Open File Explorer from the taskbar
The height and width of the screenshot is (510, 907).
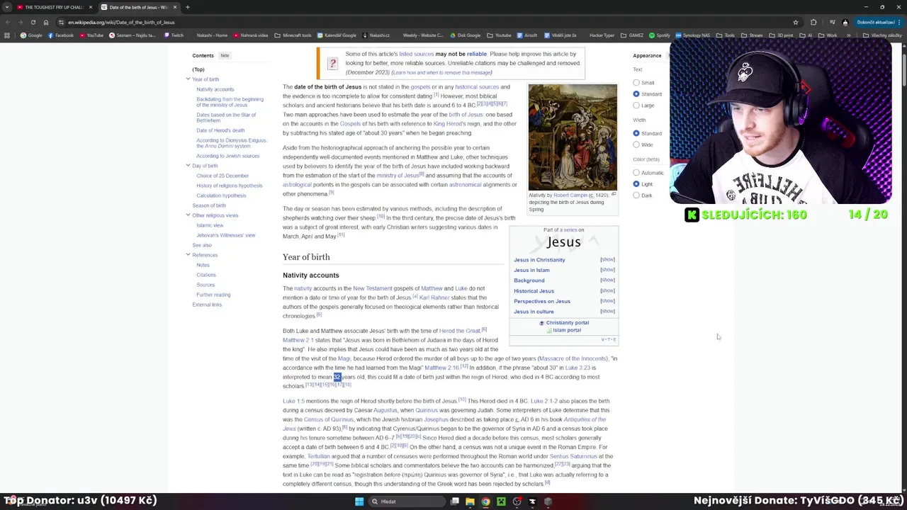(470, 501)
